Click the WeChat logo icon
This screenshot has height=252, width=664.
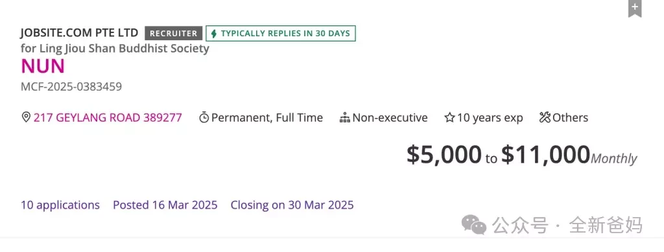(474, 225)
